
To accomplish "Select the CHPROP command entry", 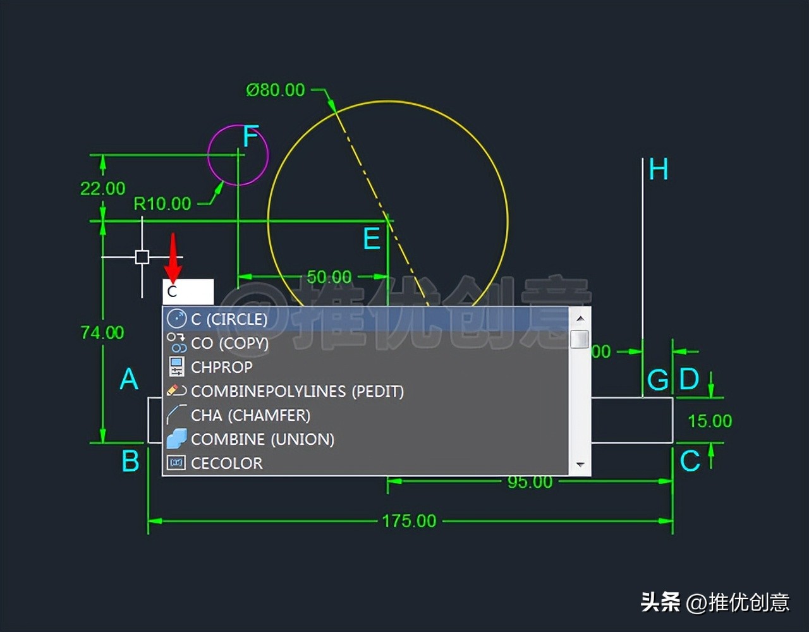I will [221, 367].
